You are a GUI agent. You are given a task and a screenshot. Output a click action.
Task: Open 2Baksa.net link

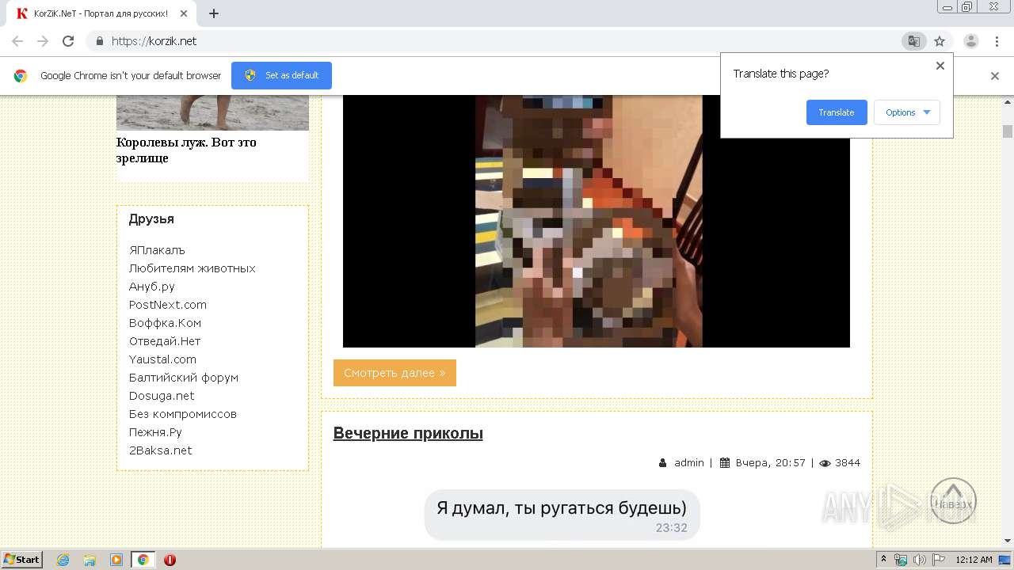161,450
